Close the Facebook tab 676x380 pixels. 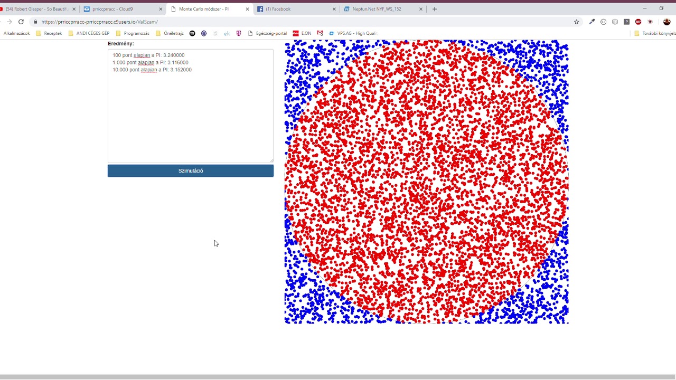click(x=334, y=9)
